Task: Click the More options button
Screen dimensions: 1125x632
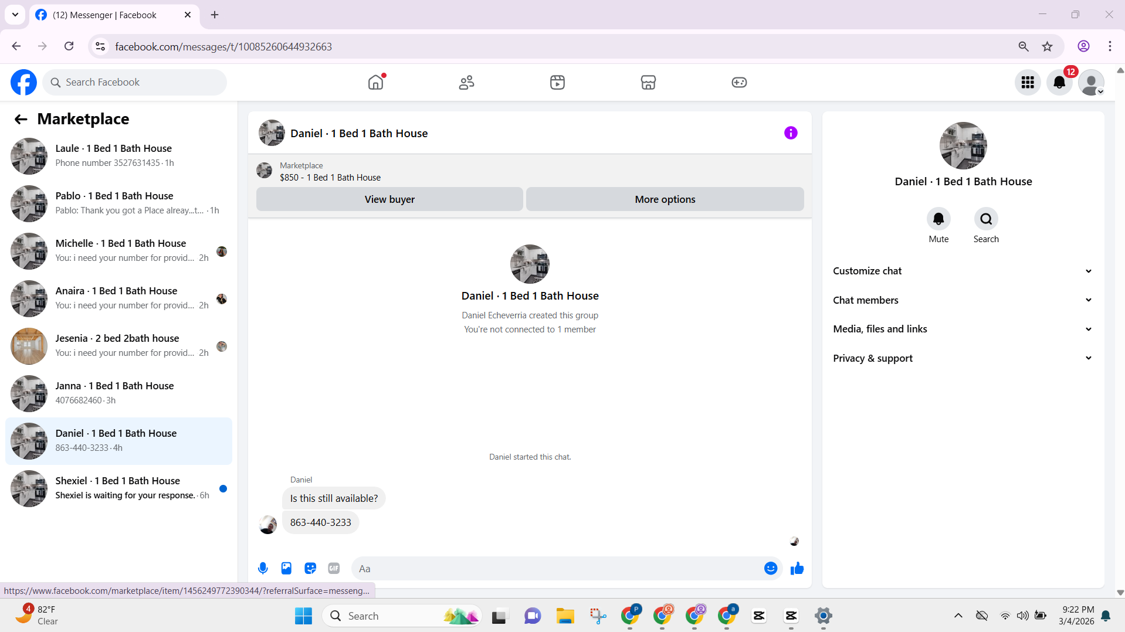Action: coord(665,199)
